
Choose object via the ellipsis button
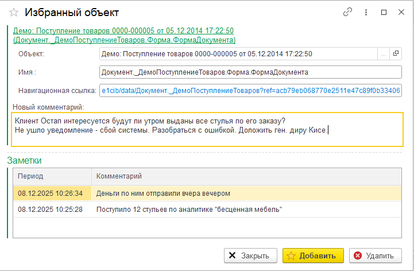384,54
